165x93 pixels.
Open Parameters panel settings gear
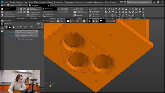coord(43,21)
